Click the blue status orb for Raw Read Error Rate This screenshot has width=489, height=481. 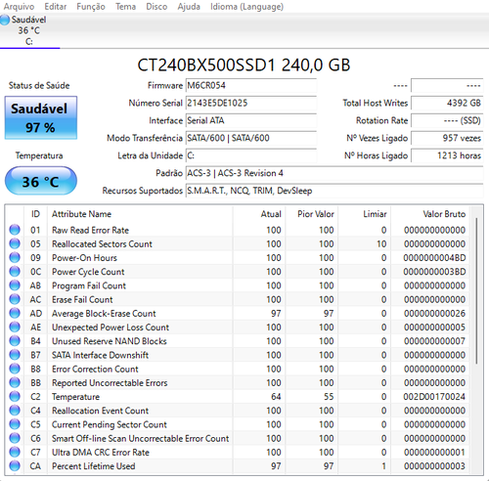coord(15,230)
